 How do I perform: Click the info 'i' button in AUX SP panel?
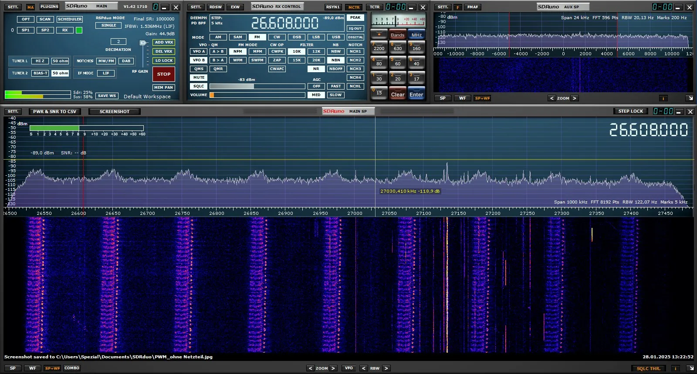[x=663, y=98]
